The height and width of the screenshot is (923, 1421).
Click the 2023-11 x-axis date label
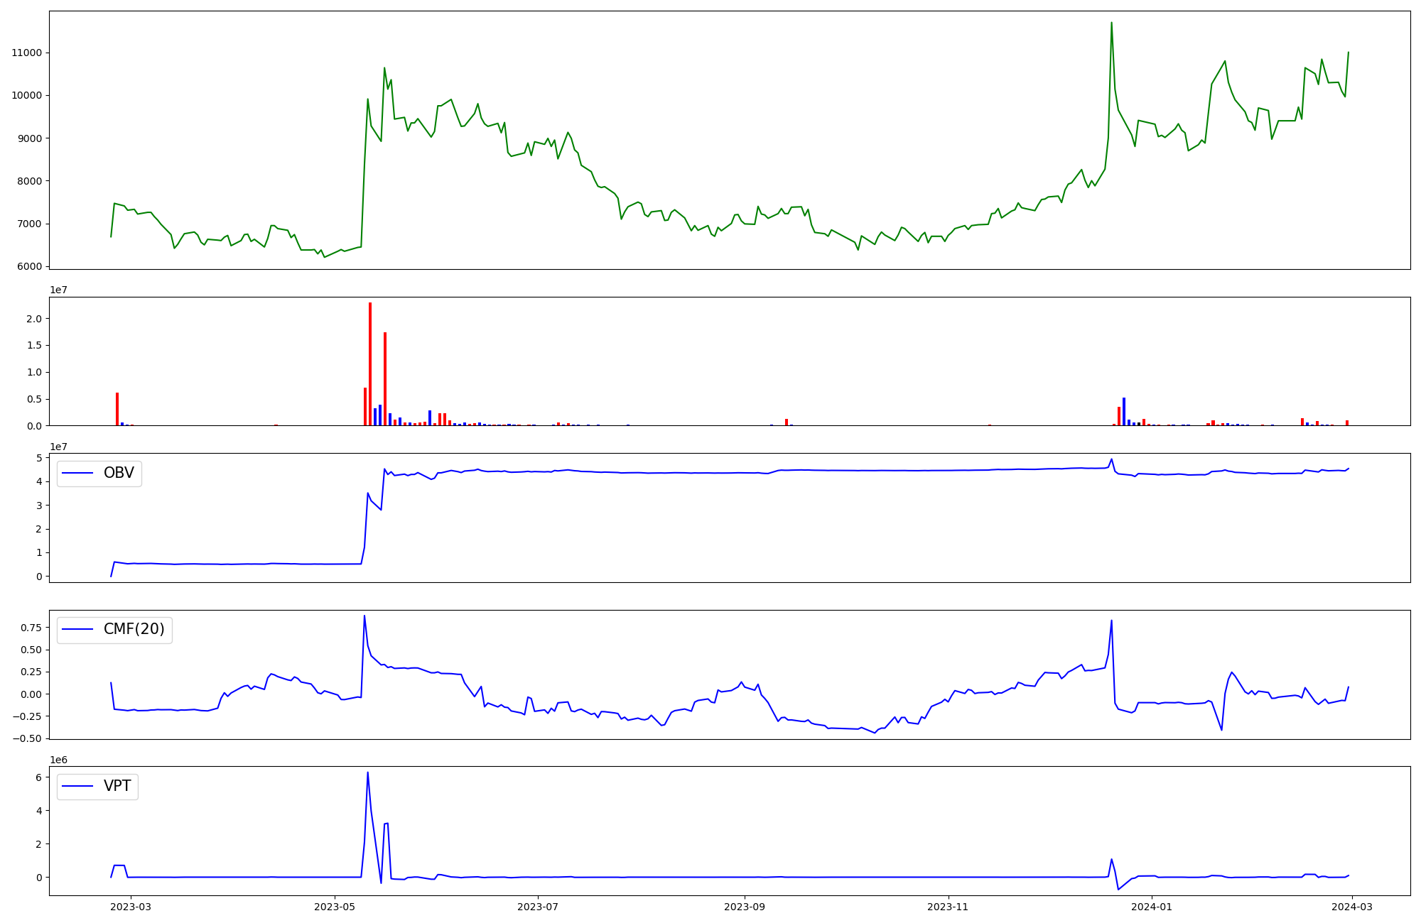click(948, 907)
